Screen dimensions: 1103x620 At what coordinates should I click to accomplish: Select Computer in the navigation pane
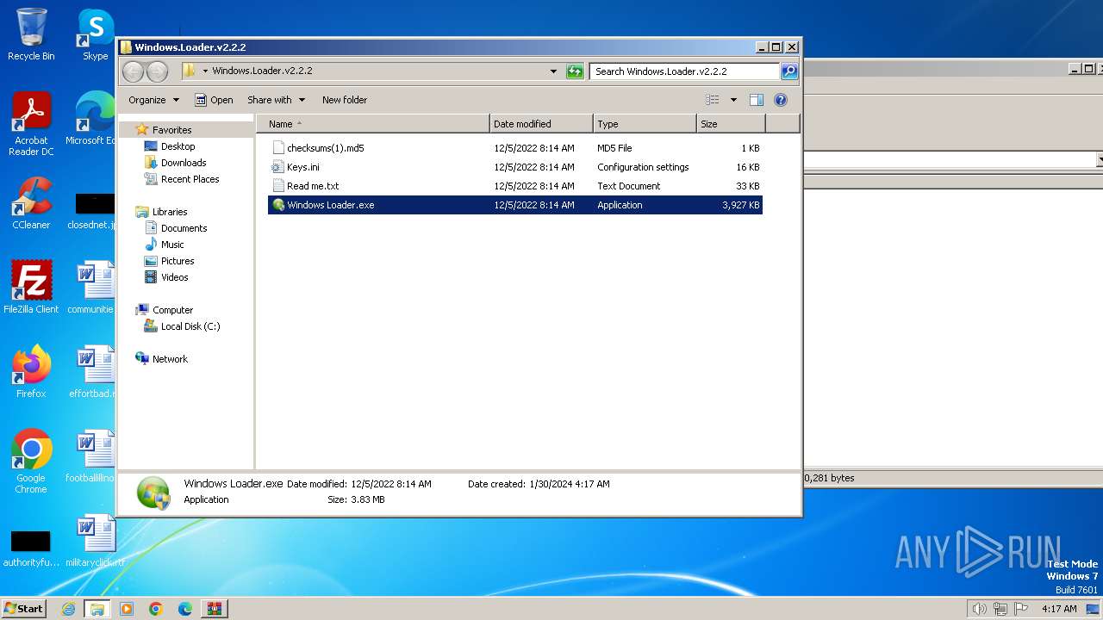click(x=172, y=310)
